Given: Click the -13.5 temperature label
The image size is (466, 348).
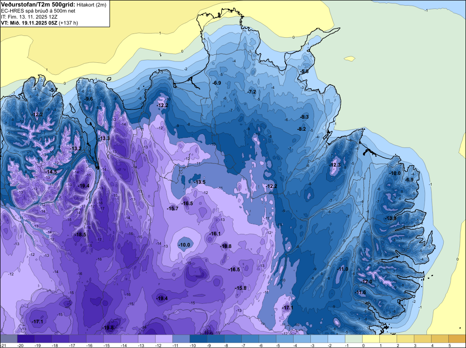Looking at the screenshot, I should tap(200, 182).
